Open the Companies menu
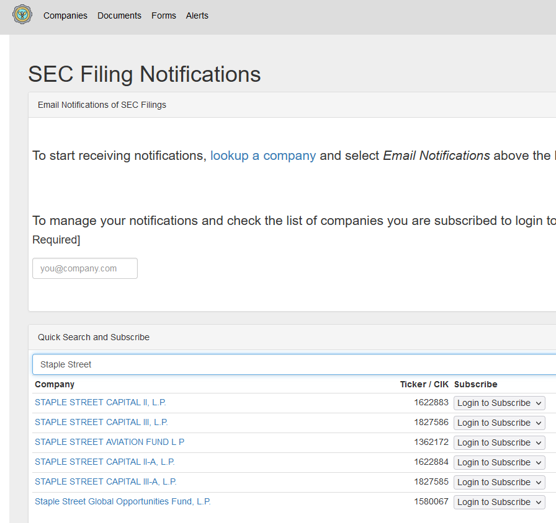The width and height of the screenshot is (556, 523). [x=65, y=15]
